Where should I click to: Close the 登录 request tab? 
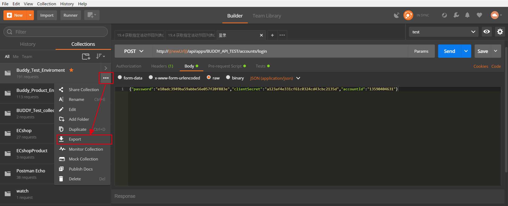point(261,35)
